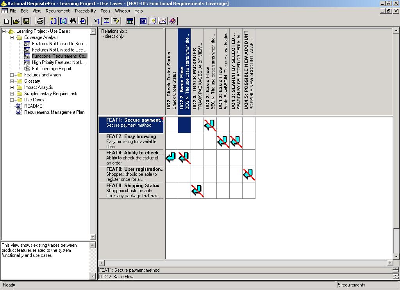Expand the Impact Analysis folder
This screenshot has height=290, width=400.
12,87
